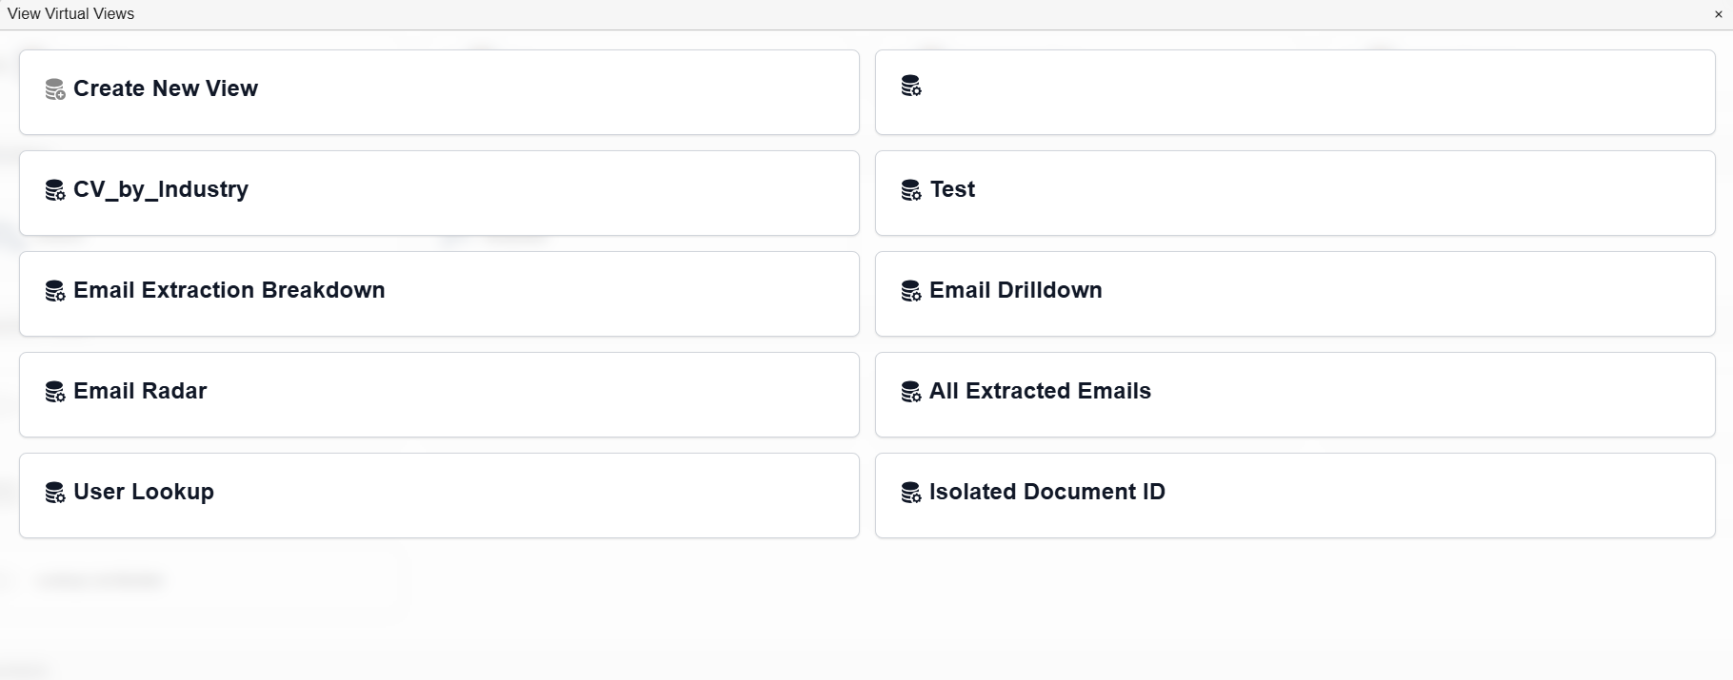
Task: Click the database icon beside Isolated Document ID
Action: pyautogui.click(x=910, y=493)
